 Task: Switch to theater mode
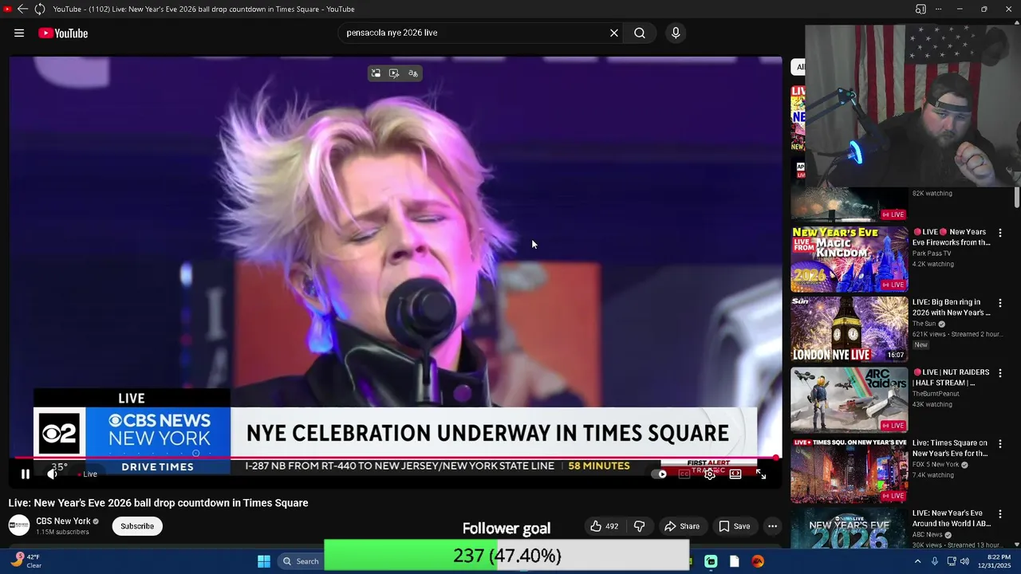coord(735,474)
